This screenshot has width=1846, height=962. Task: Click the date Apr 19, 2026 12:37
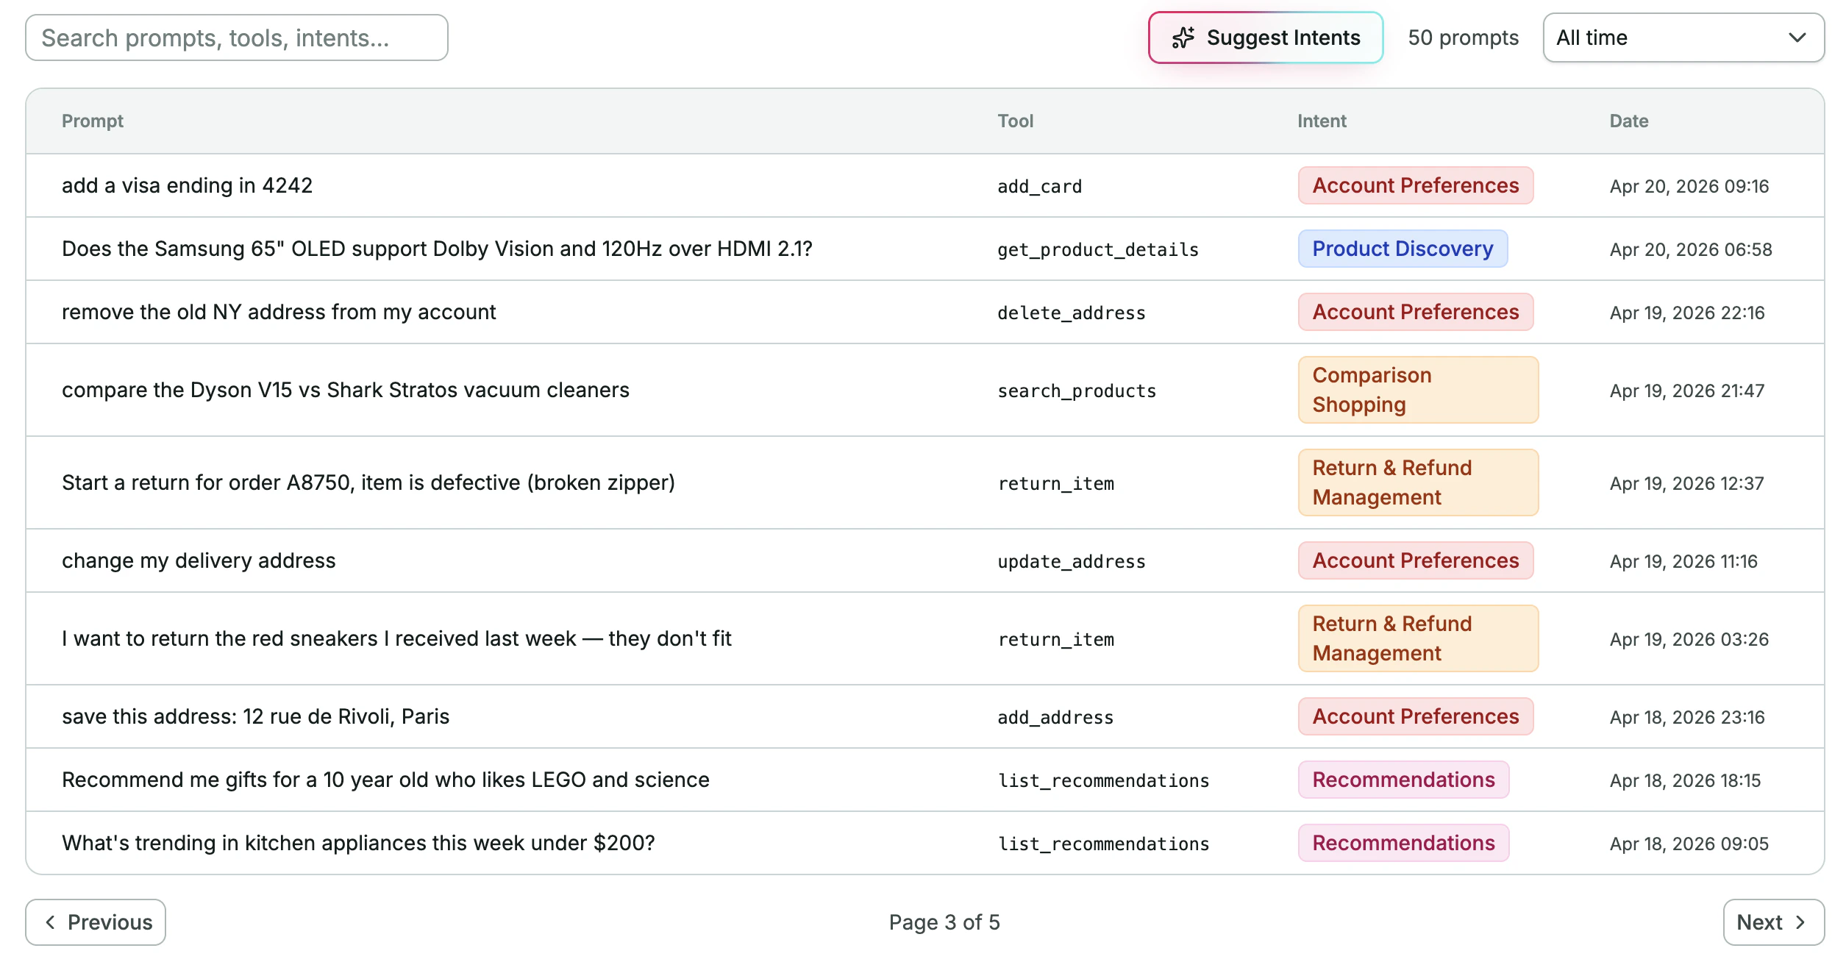(1686, 484)
